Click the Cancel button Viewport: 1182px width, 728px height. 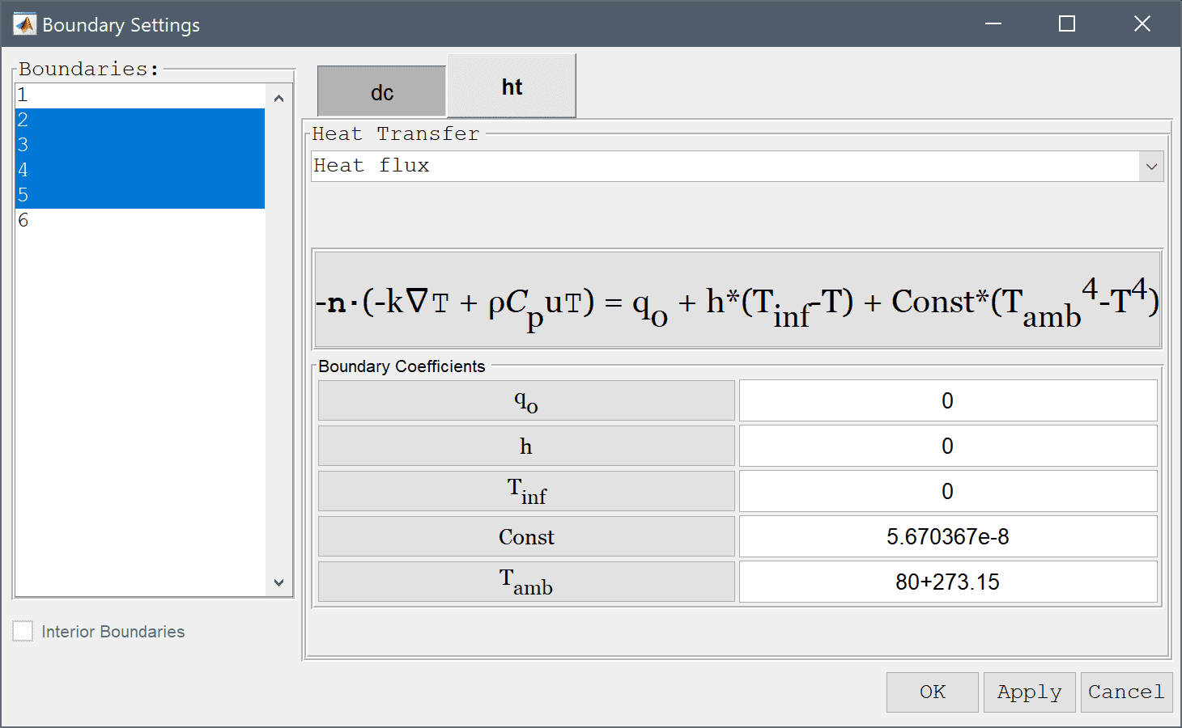pyautogui.click(x=1127, y=692)
